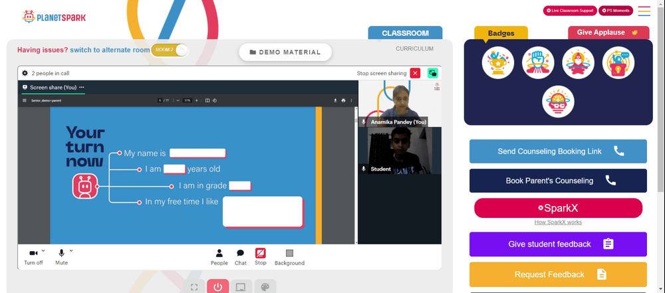The image size is (665, 293).
Task: Click red X to stop screen sharing
Action: click(x=415, y=73)
